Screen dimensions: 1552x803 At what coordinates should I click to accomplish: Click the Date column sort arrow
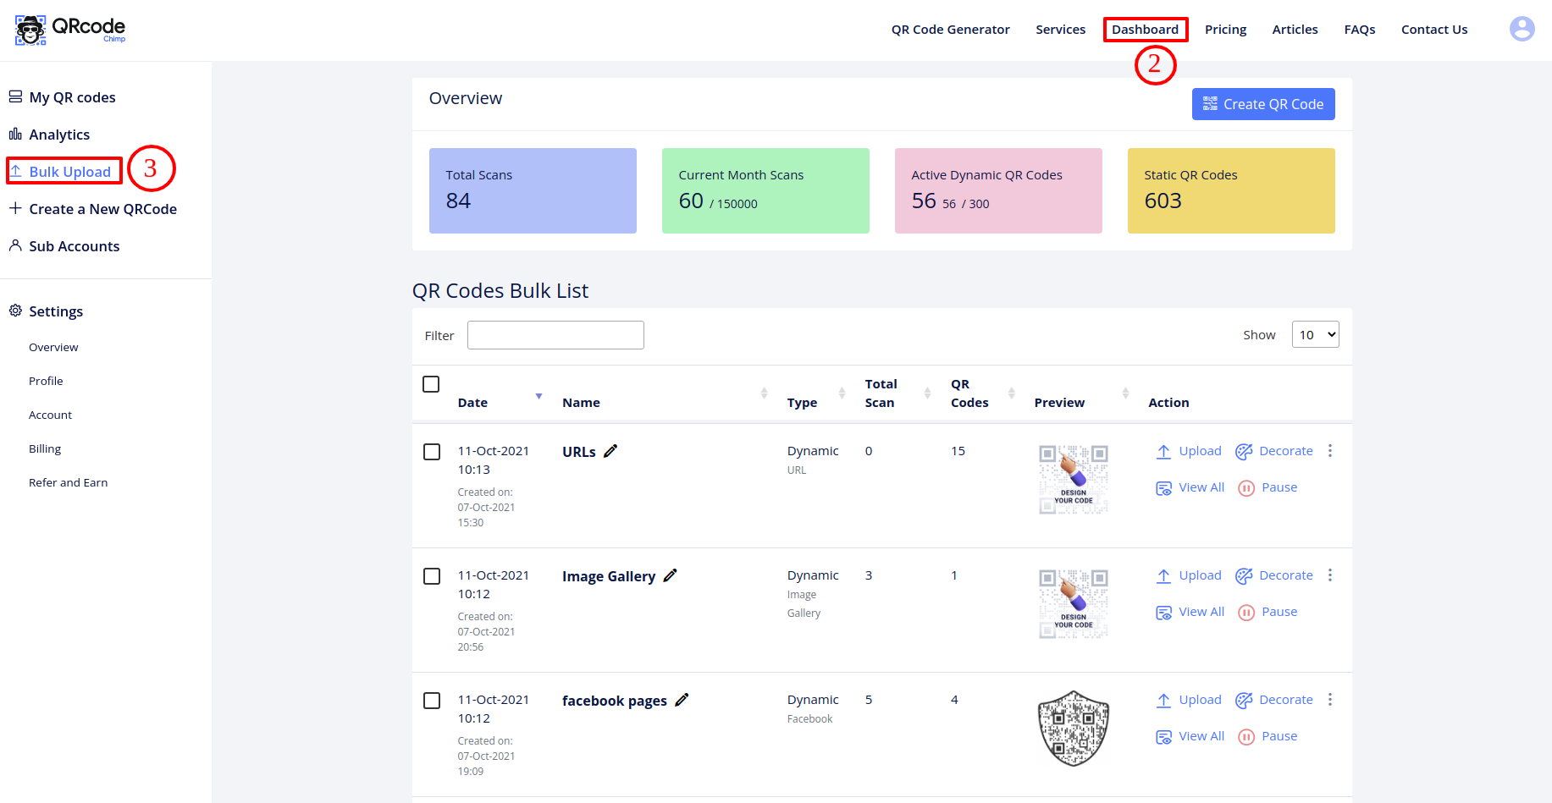click(x=539, y=396)
